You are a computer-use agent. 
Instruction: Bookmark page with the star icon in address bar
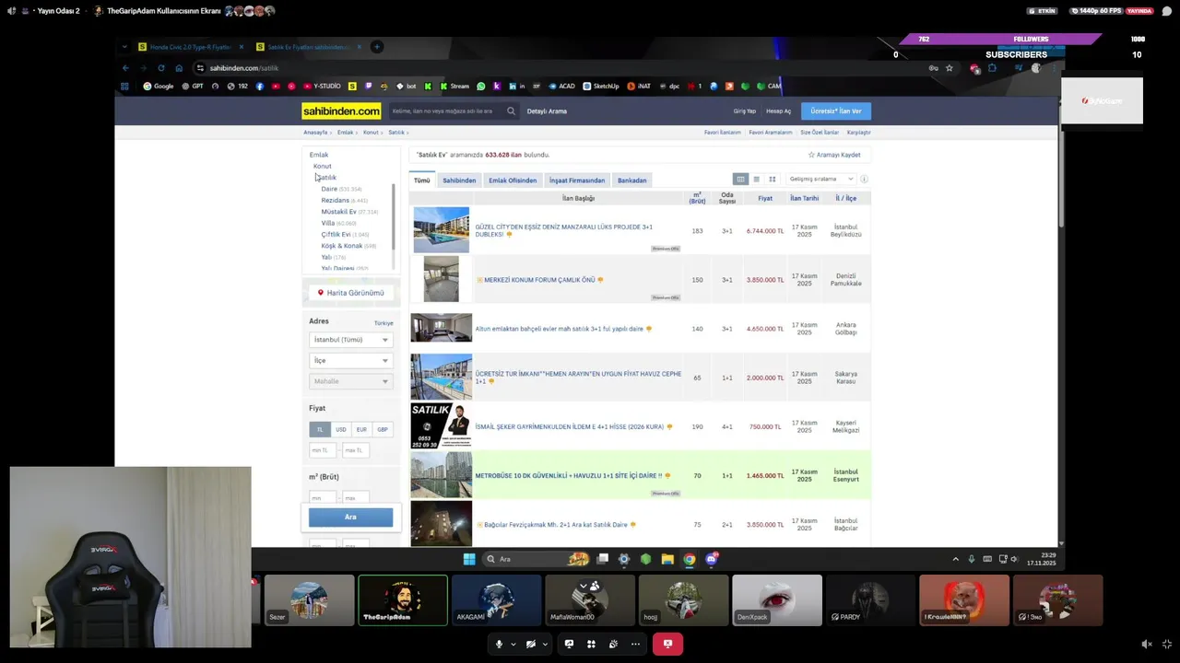(949, 68)
